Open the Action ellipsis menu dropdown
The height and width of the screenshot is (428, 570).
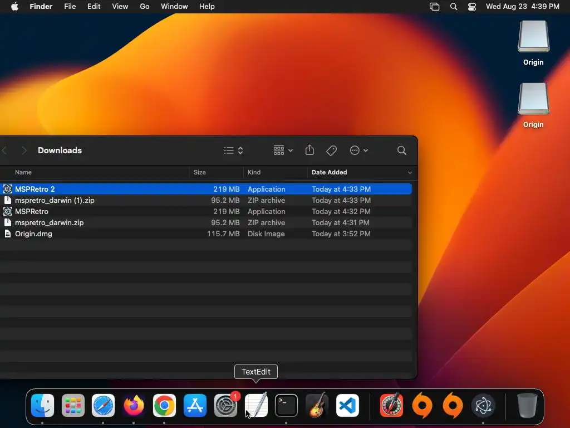tap(359, 150)
